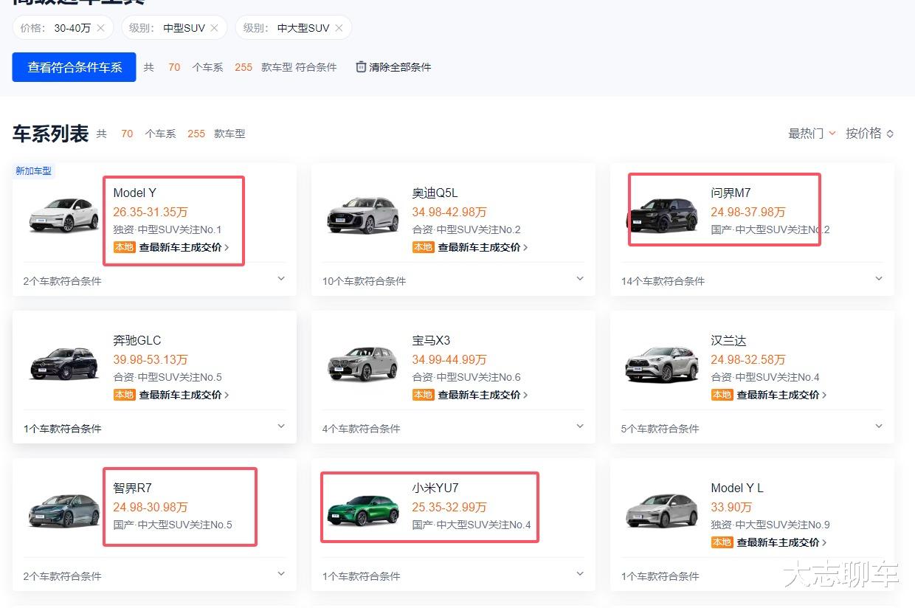Sort list by 按价格
The image size is (915, 608).
point(869,134)
